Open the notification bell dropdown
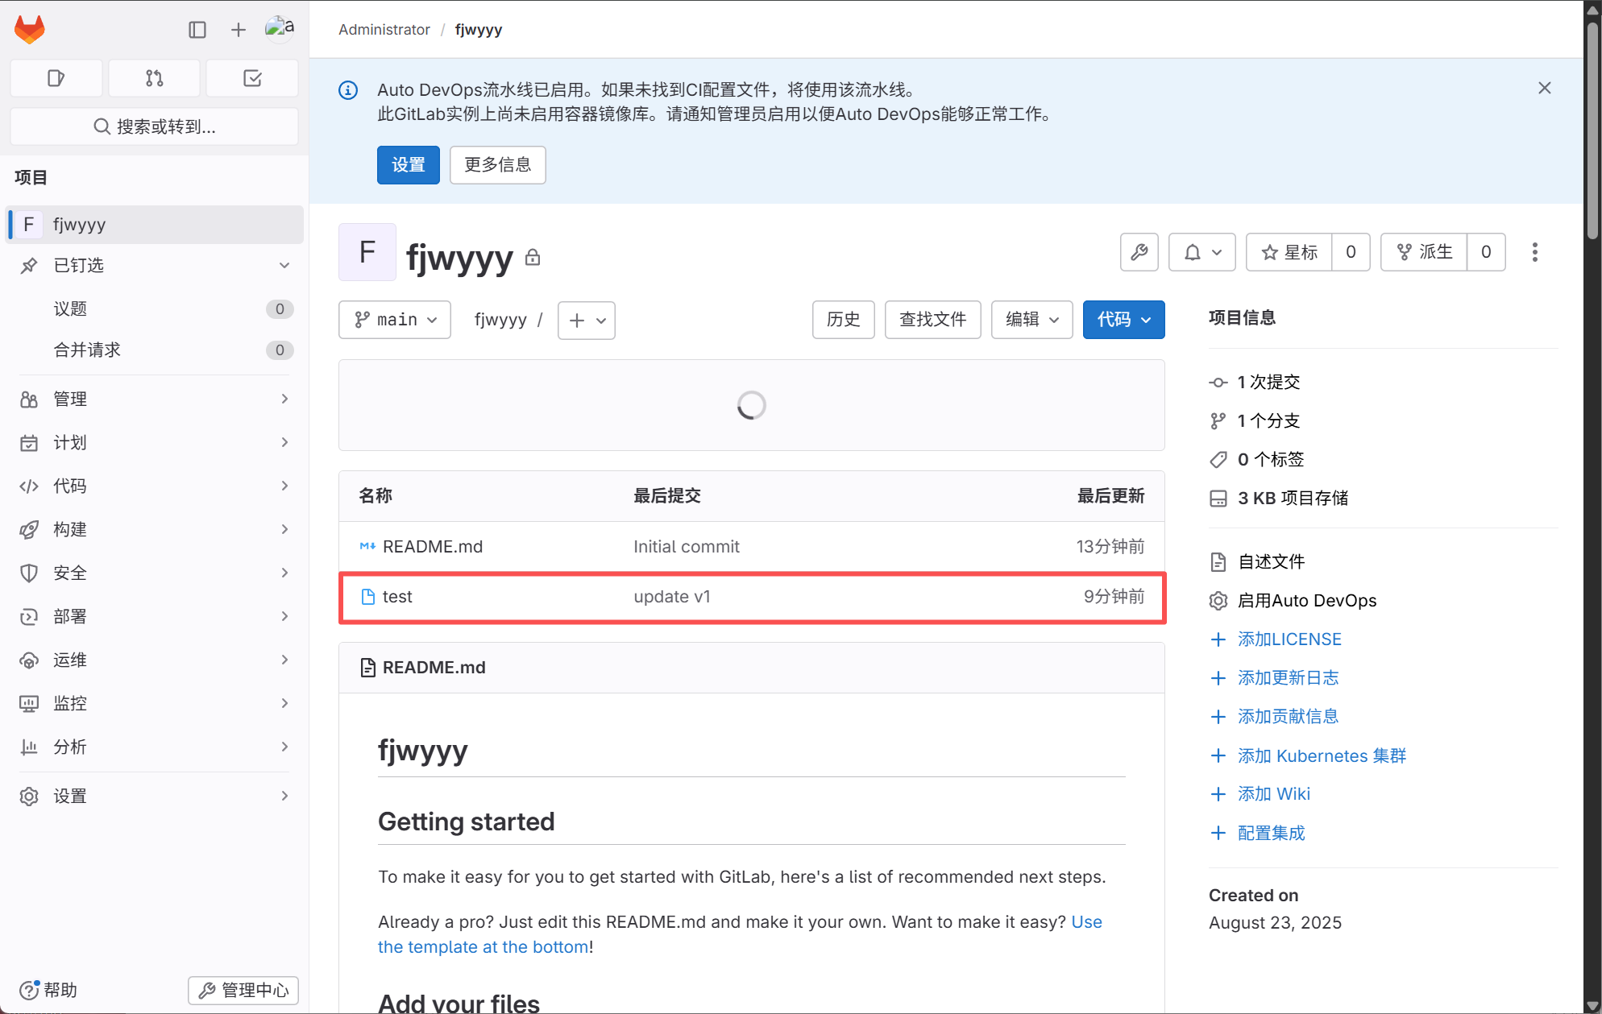 coord(1201,252)
